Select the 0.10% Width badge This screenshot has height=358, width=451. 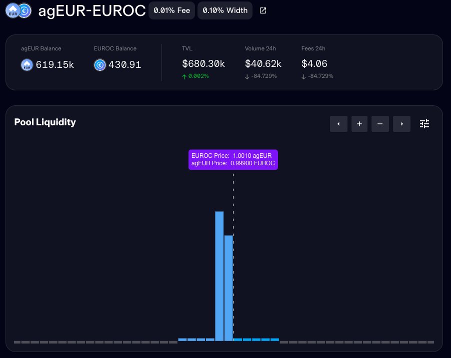(225, 10)
